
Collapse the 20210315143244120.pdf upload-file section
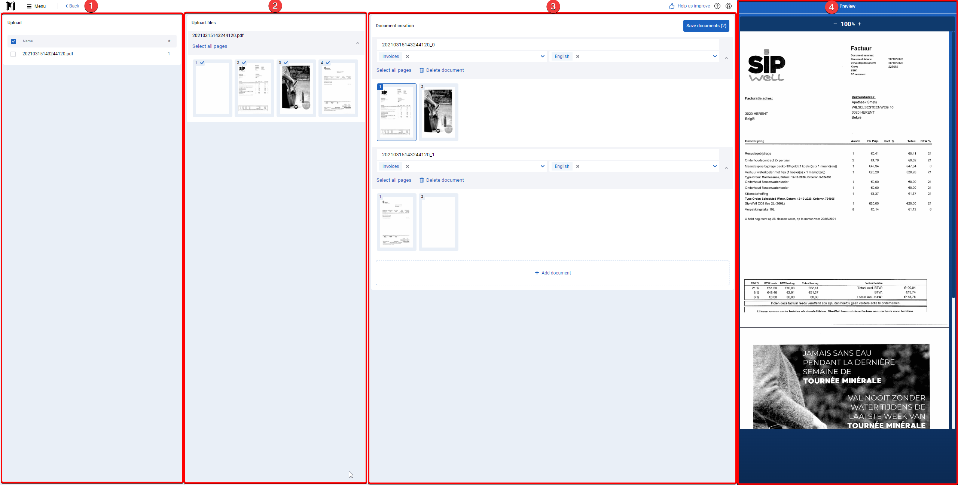pyautogui.click(x=358, y=43)
